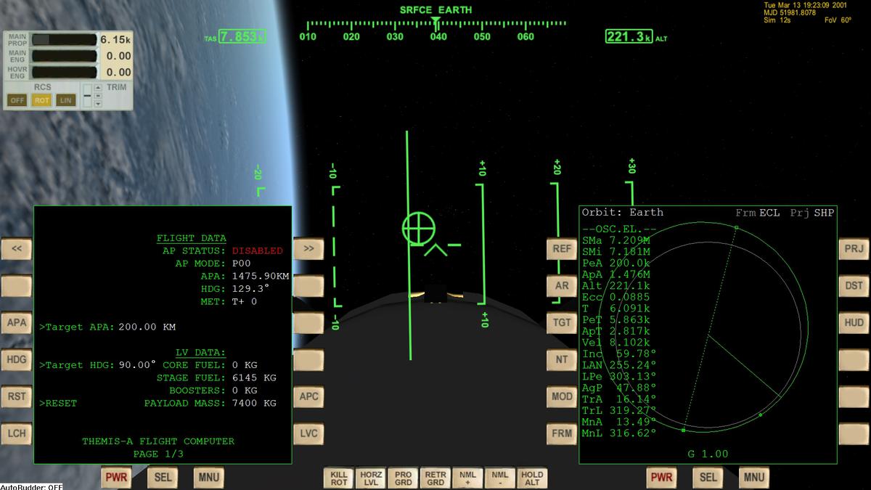The image size is (871, 490).
Task: Toggle distance display with the DST button
Action: click(854, 285)
